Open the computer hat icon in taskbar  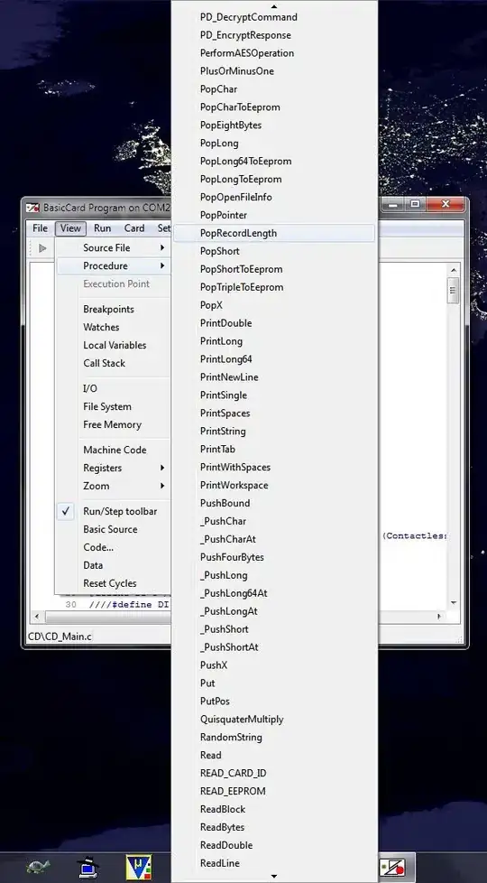pyautogui.click(x=88, y=866)
